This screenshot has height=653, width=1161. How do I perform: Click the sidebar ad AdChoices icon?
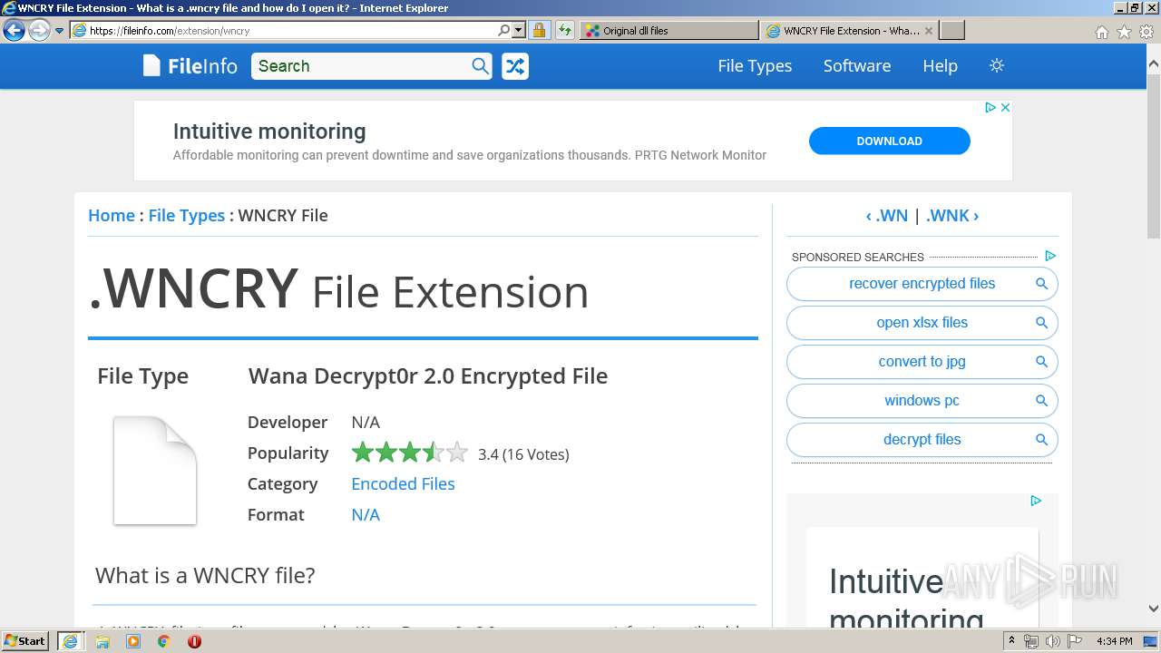pos(1036,501)
